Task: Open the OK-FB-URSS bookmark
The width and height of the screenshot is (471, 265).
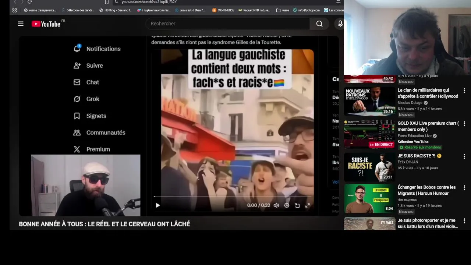Action: [x=223, y=10]
